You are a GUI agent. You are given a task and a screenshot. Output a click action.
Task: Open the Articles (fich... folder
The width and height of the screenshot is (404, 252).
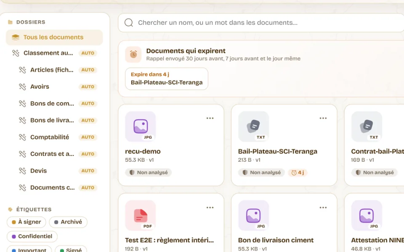click(x=58, y=70)
